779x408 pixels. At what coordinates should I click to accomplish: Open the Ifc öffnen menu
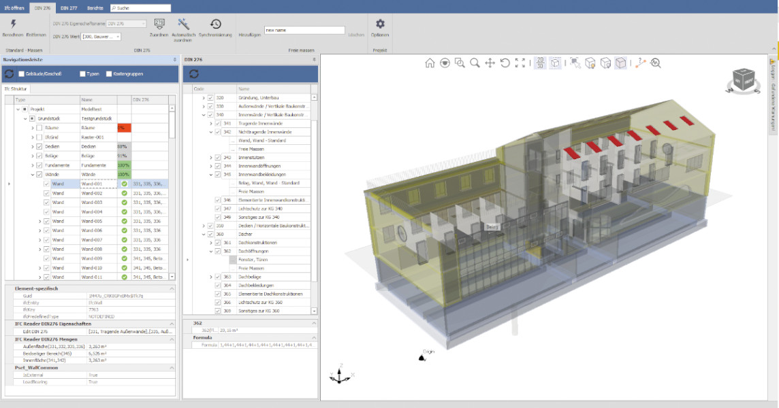14,8
